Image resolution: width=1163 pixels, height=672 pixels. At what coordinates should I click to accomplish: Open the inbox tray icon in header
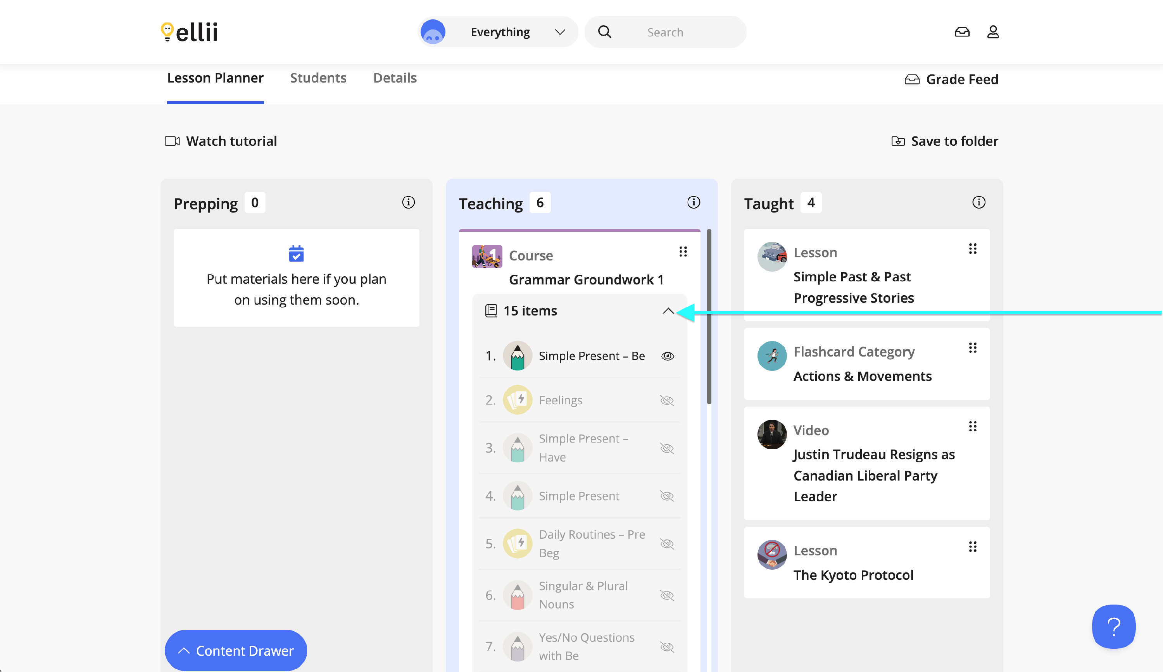coord(962,32)
